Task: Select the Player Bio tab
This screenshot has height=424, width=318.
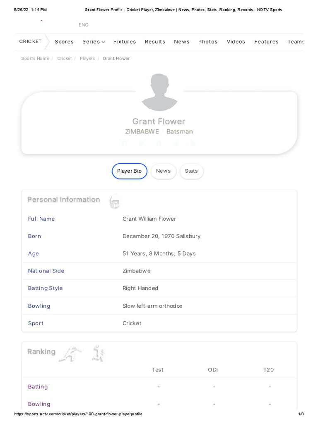Action: click(x=129, y=171)
